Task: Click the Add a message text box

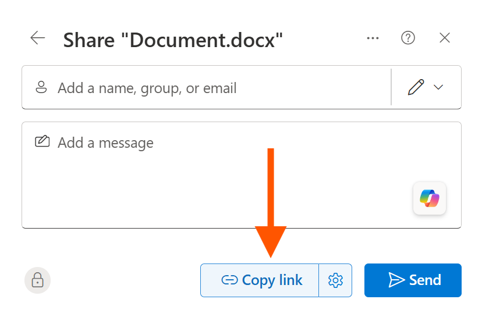Action: [242, 175]
